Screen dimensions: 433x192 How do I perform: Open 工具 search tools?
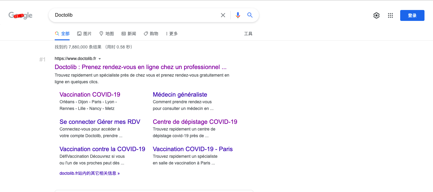point(248,34)
